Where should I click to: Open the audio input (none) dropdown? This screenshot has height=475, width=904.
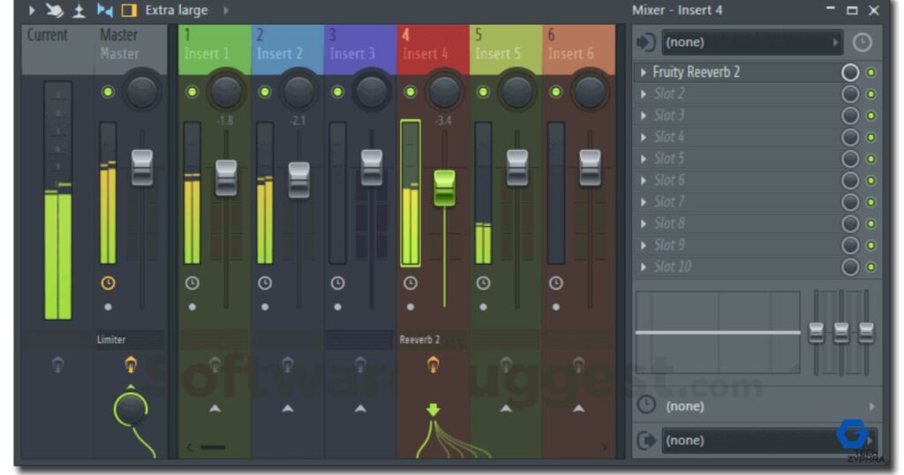click(x=752, y=42)
